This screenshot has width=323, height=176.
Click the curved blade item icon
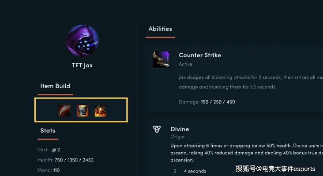(x=64, y=111)
